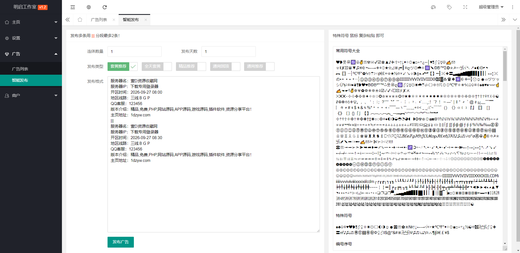Click the 广告 diamond icon in sidebar

tap(7, 54)
